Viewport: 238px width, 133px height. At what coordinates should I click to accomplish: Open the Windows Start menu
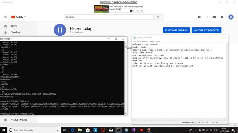pyautogui.click(x=4, y=130)
